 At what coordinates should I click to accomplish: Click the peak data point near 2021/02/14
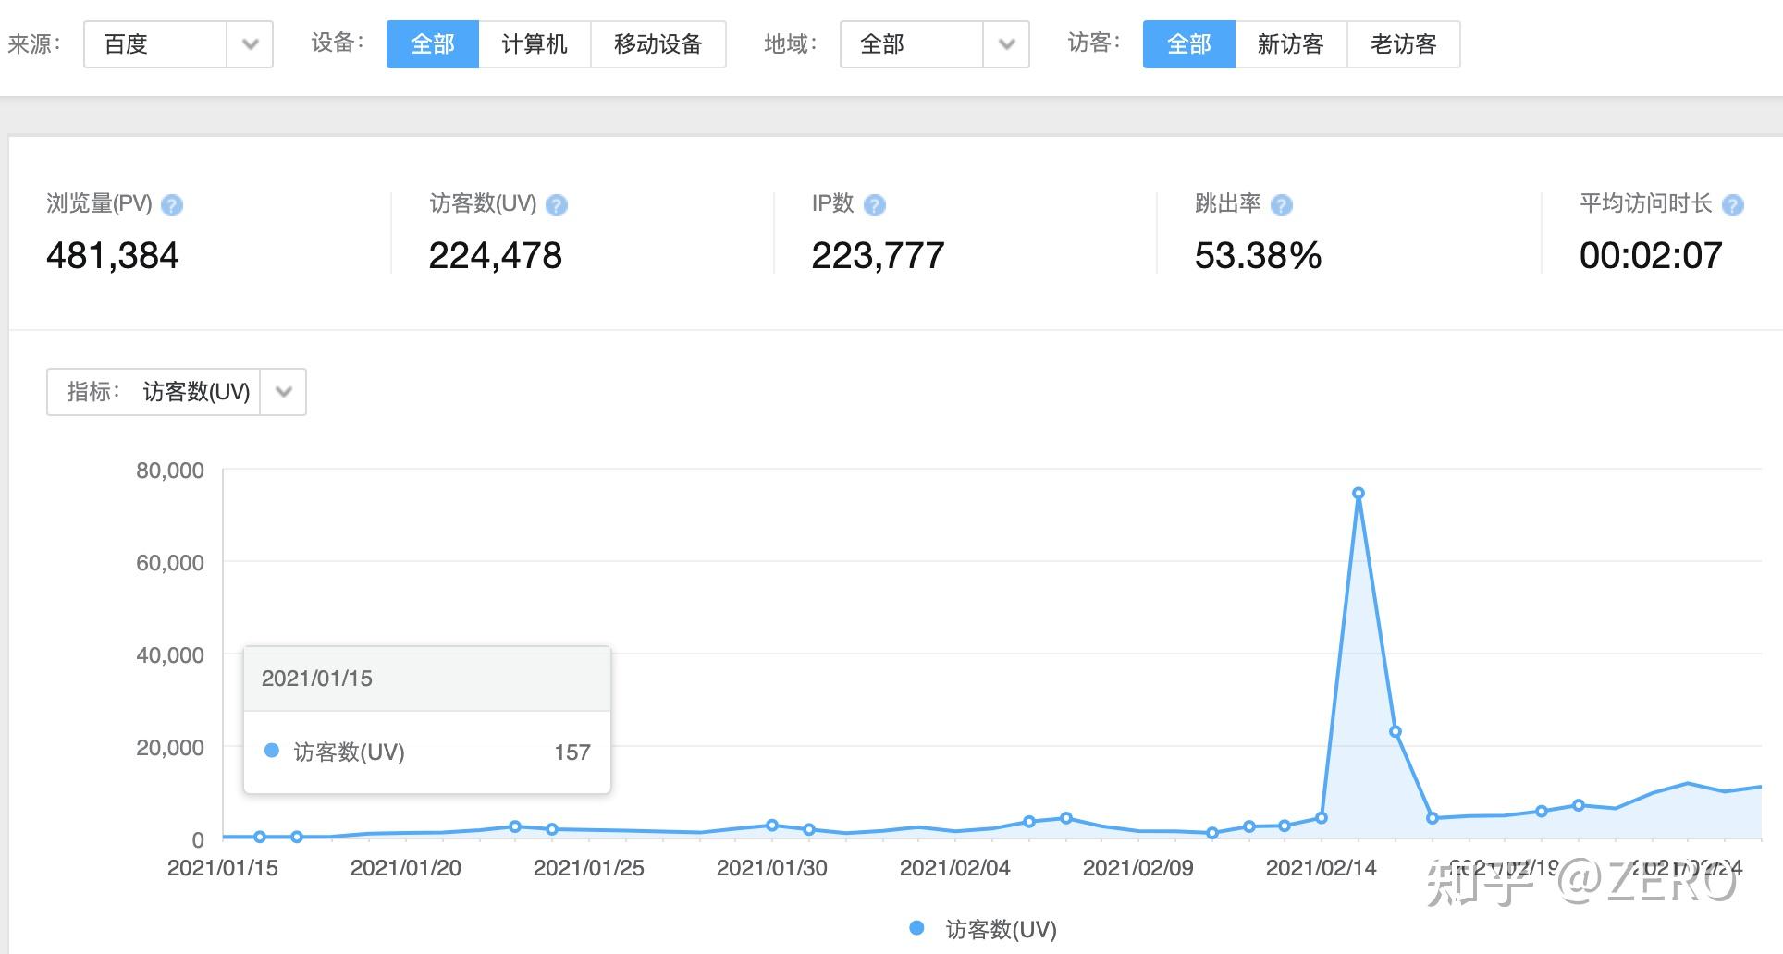1359,493
